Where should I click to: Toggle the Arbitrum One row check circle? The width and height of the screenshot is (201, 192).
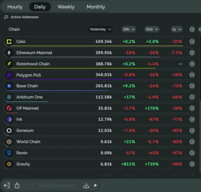(x=192, y=97)
